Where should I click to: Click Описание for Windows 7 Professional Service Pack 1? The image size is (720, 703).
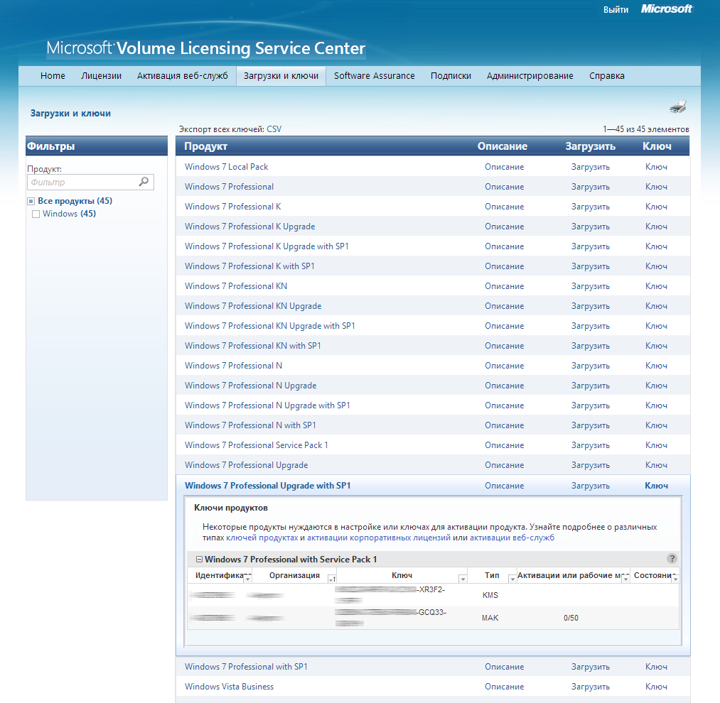[504, 445]
